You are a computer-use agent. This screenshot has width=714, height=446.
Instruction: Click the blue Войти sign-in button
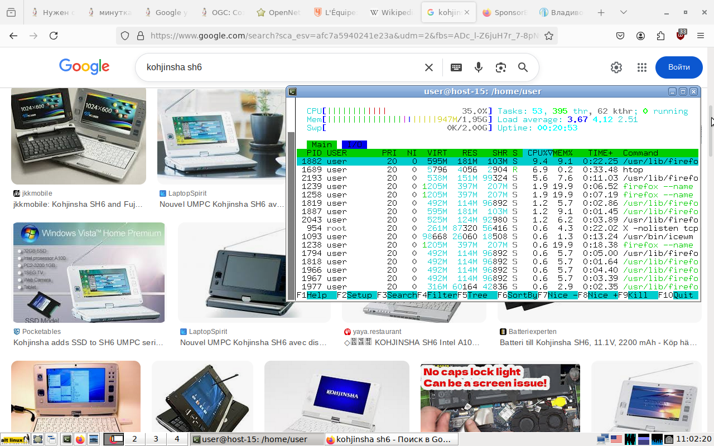(x=678, y=67)
